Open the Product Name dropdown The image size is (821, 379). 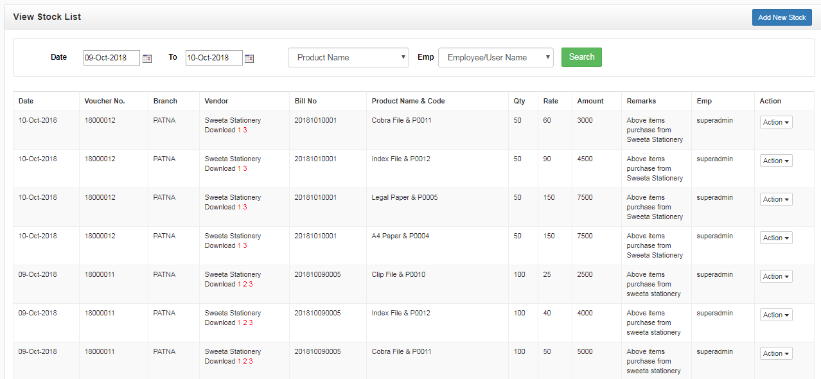coord(348,57)
